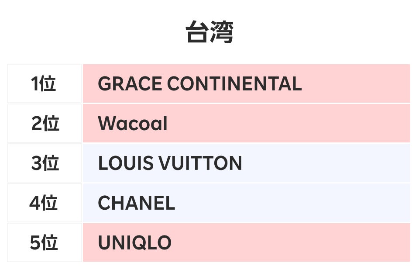Click the digit 5 in fifth-place rank
The height and width of the screenshot is (270, 419).
point(35,243)
